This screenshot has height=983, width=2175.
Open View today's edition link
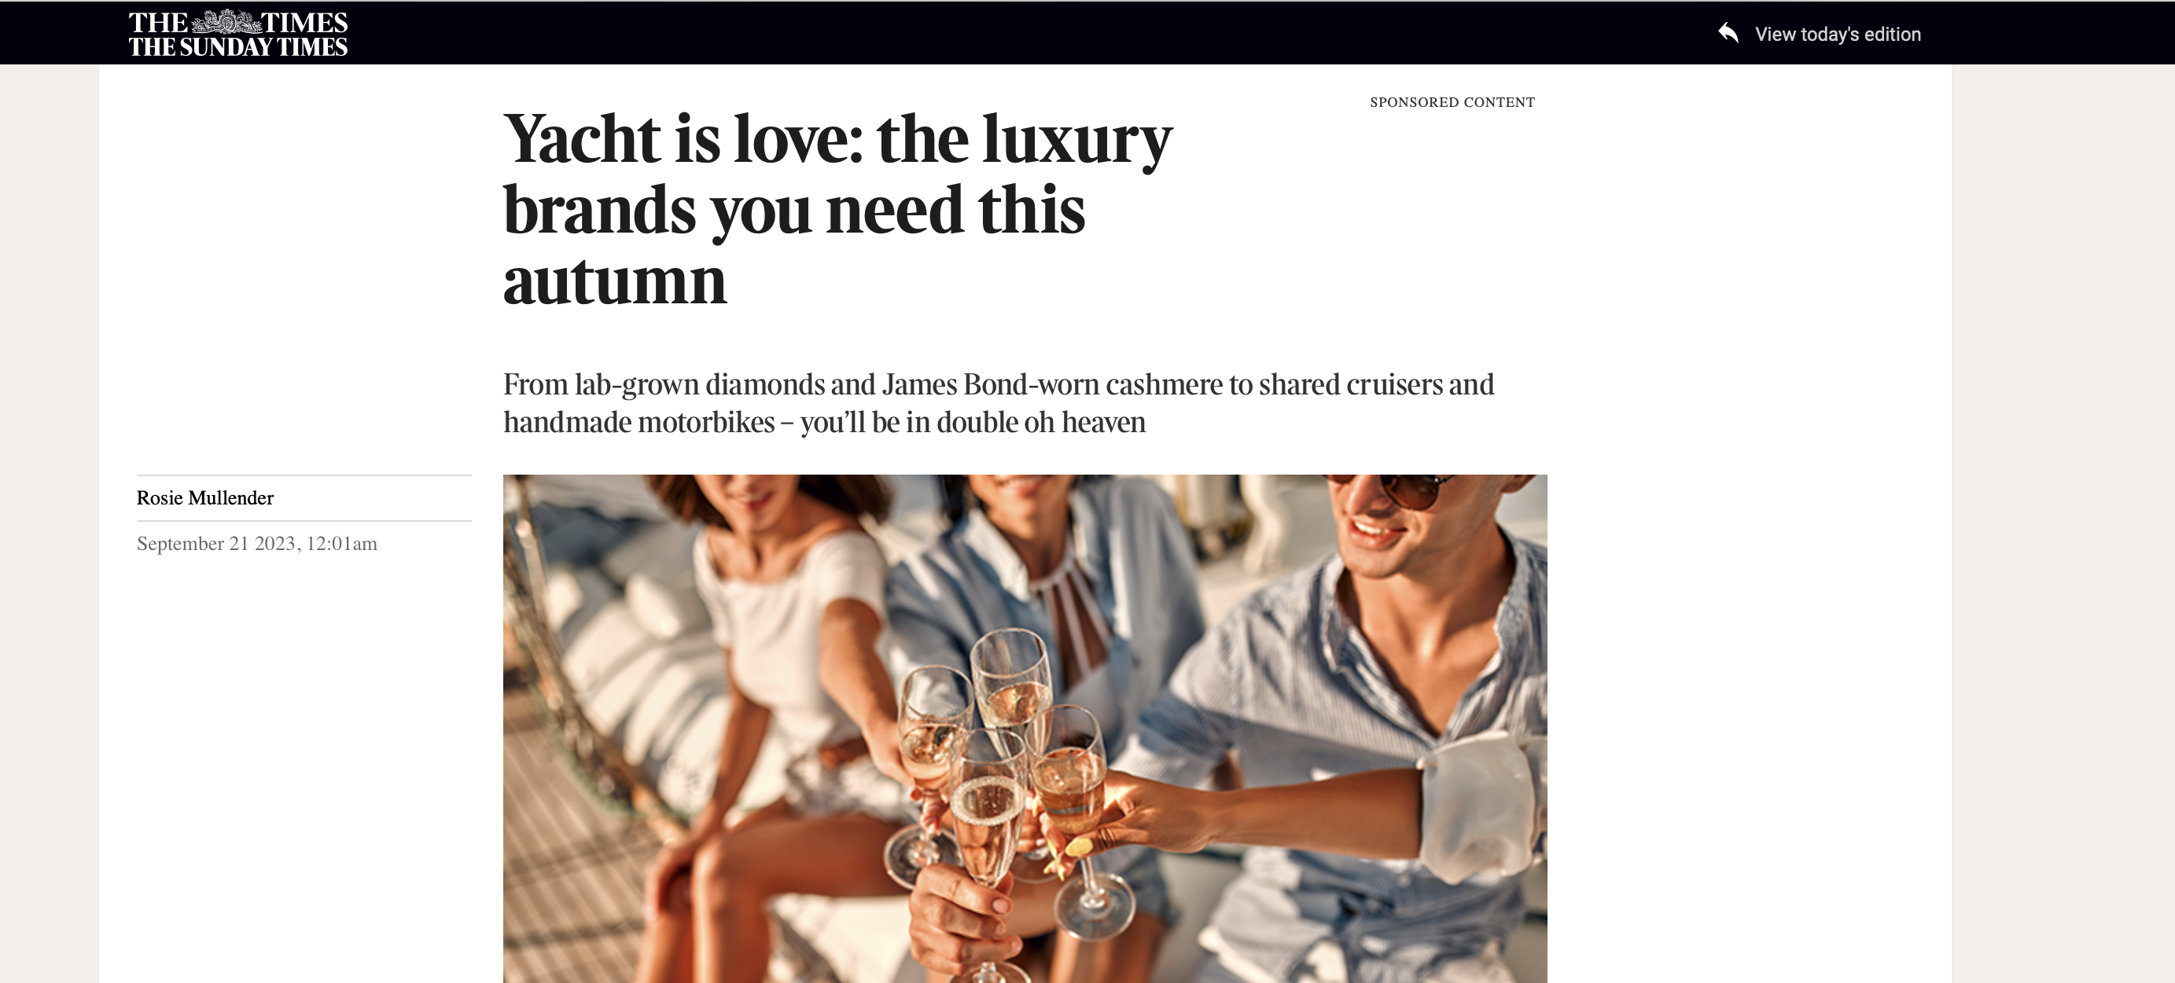[1837, 34]
